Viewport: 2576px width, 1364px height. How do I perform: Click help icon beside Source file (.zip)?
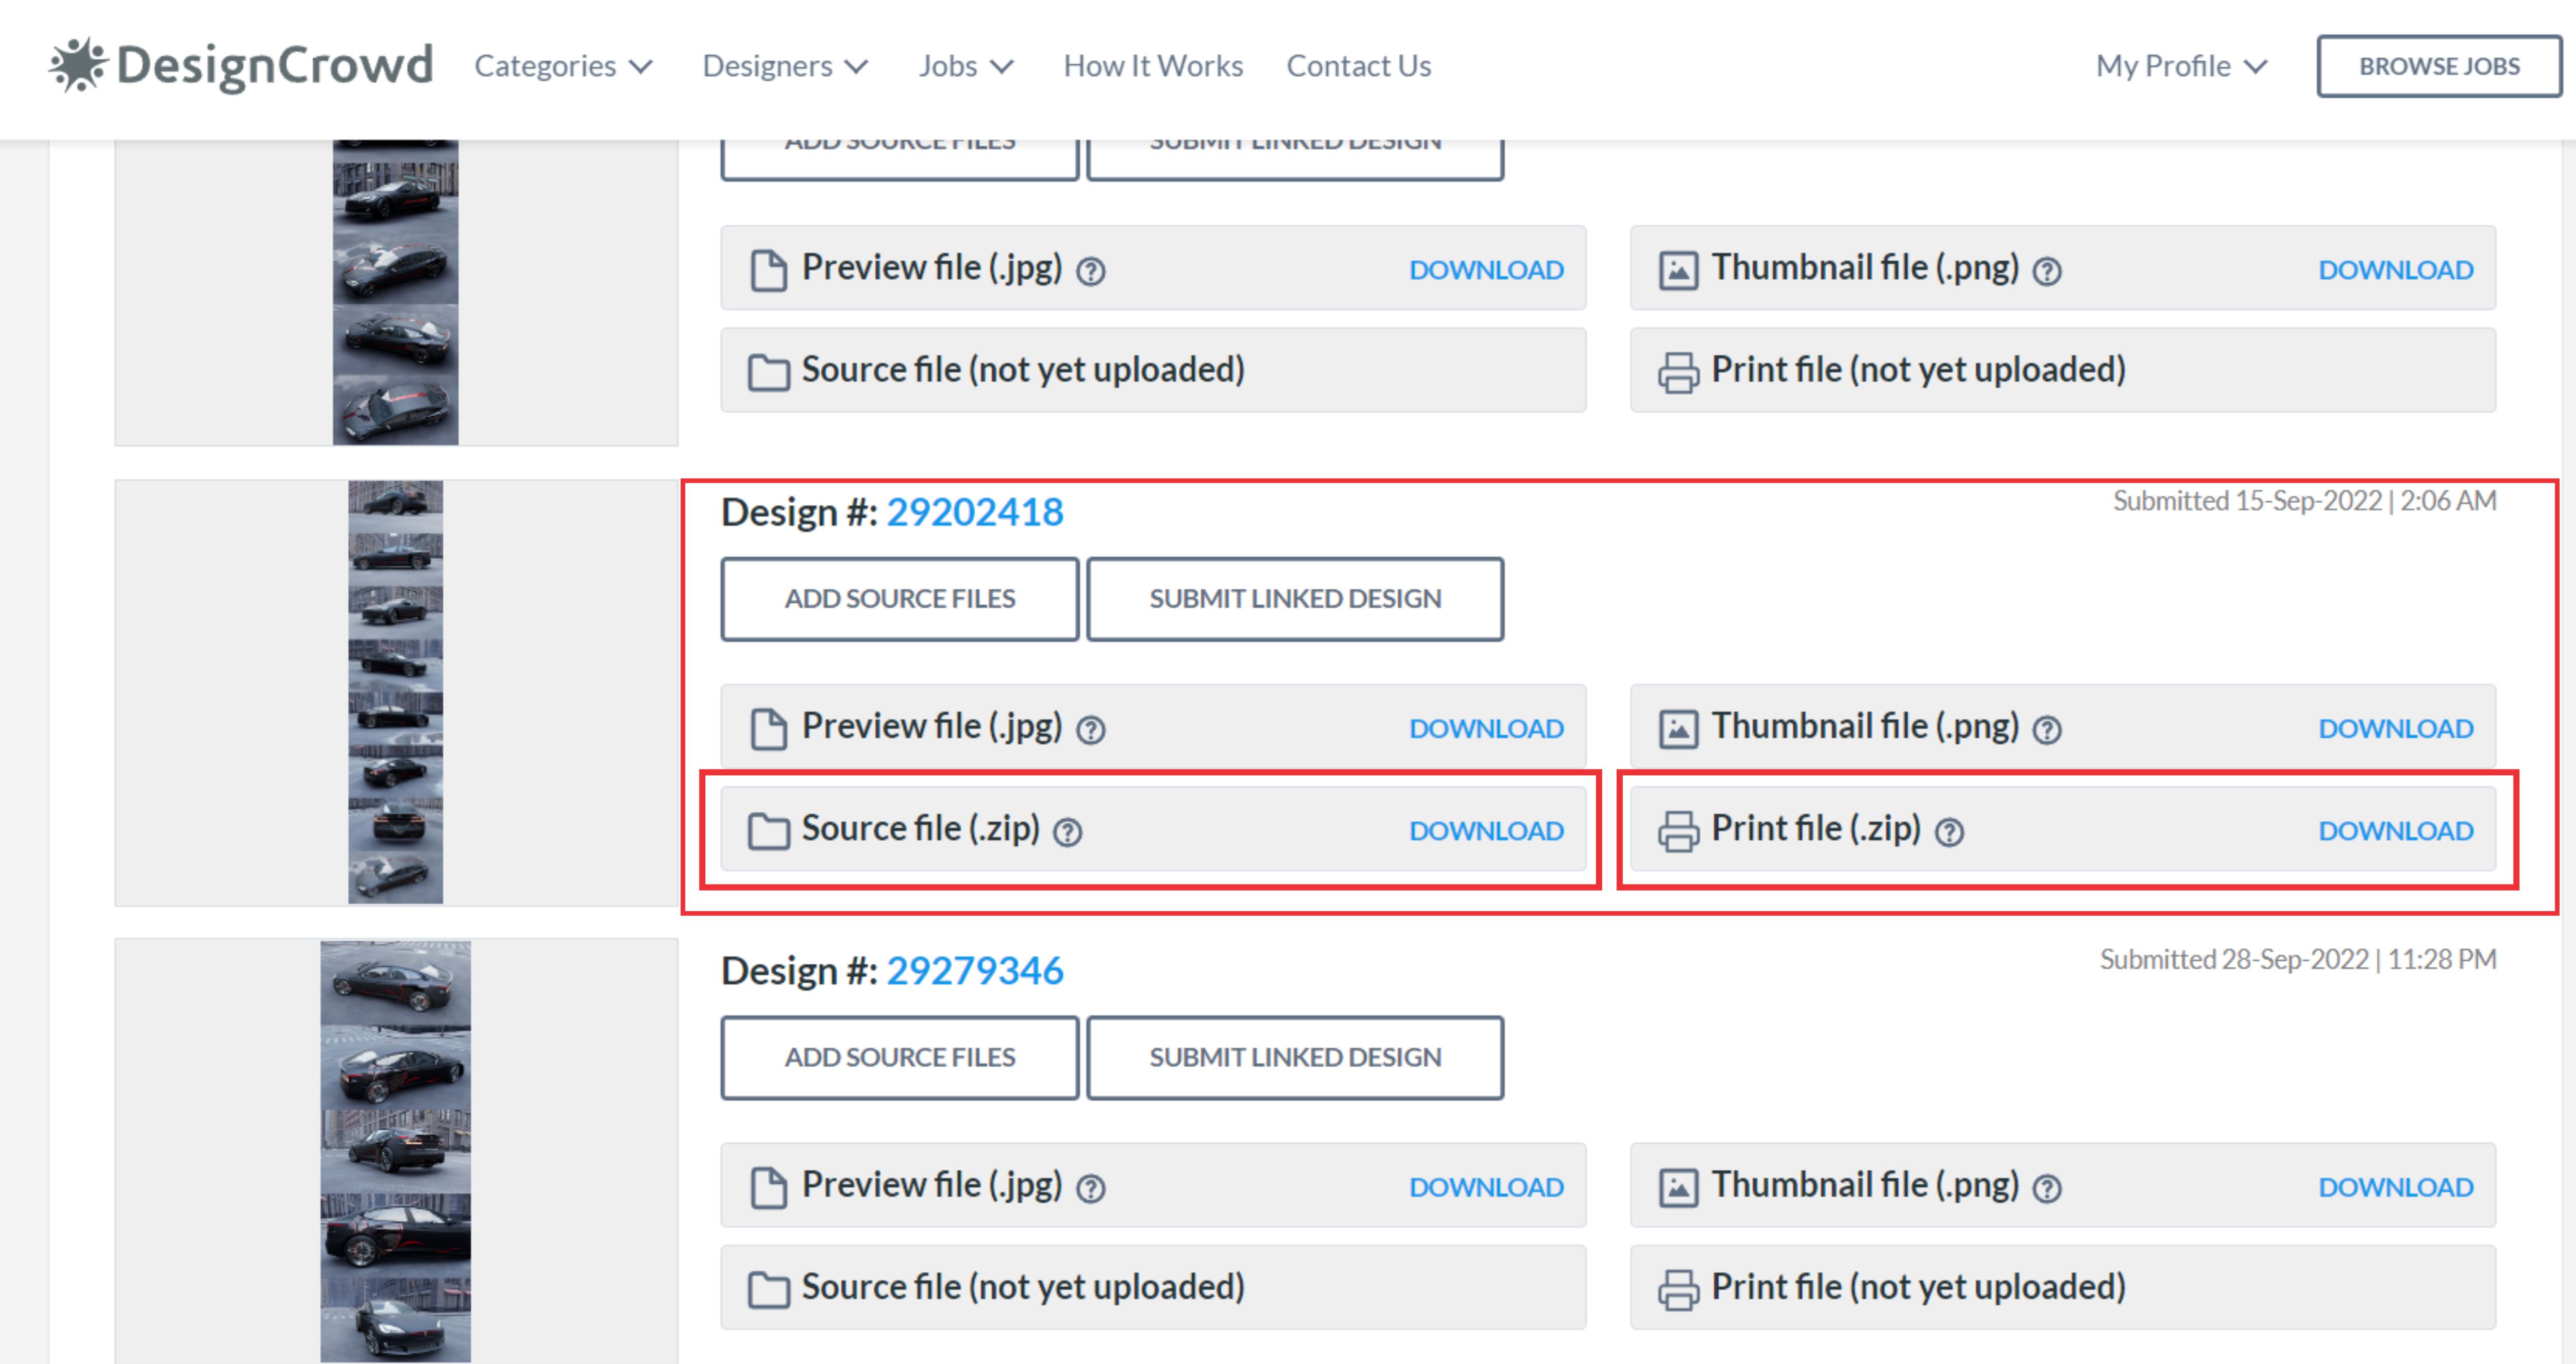point(1068,832)
